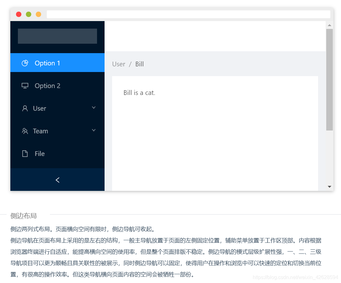Collapse the sidebar with the left arrow trigger
Image resolution: width=341 pixels, height=283 pixels.
[57, 180]
